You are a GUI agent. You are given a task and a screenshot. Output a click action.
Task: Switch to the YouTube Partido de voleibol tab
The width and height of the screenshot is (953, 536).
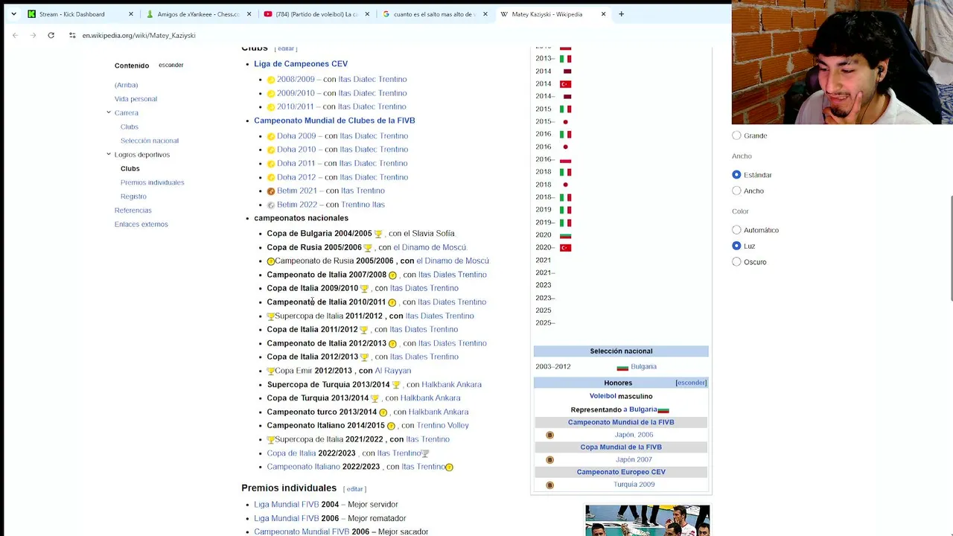(316, 13)
